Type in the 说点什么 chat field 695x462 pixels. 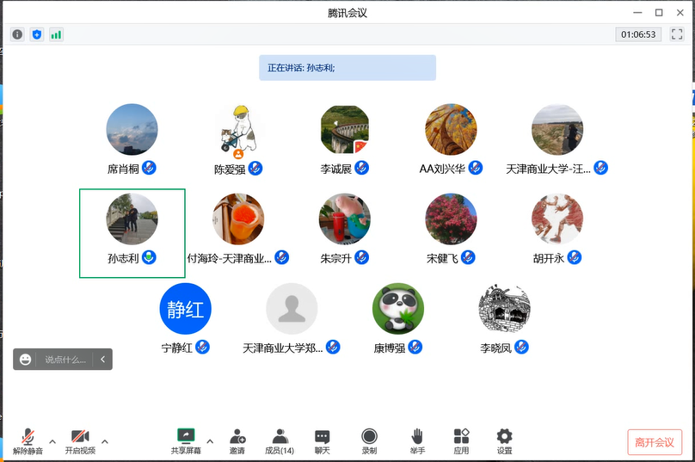[x=65, y=360]
